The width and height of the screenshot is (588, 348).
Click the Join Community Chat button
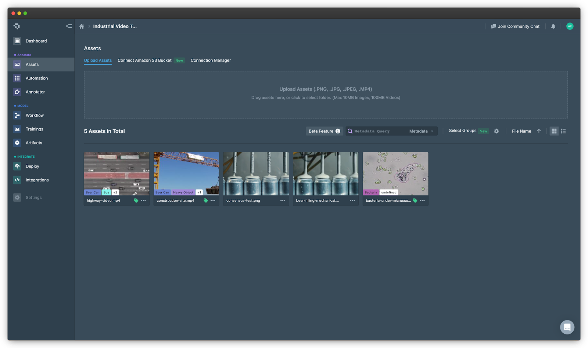(516, 26)
